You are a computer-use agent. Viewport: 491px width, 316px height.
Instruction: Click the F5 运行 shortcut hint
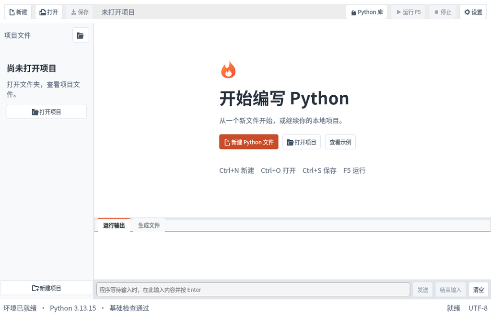(354, 170)
